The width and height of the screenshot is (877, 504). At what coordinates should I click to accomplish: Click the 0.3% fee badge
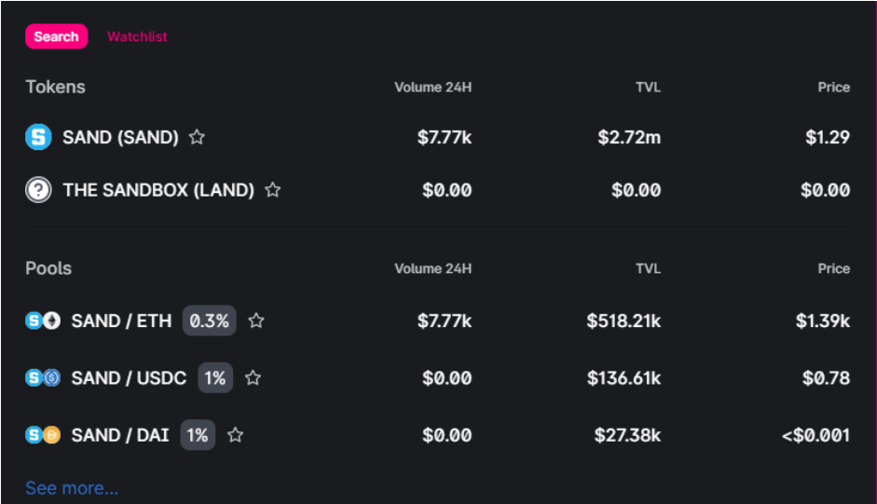(209, 320)
